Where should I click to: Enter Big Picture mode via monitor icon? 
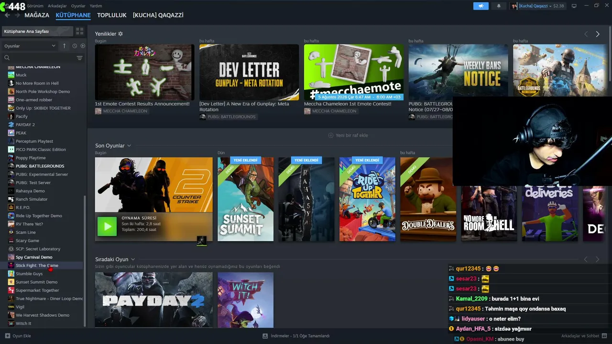(x=574, y=6)
